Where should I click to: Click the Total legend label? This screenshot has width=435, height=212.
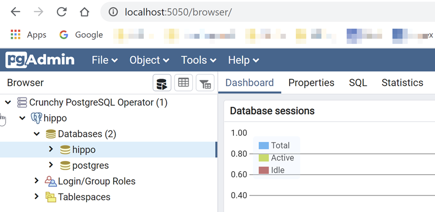pos(280,145)
